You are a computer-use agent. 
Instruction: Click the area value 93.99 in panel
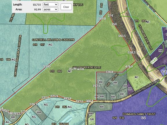coord(37,10)
